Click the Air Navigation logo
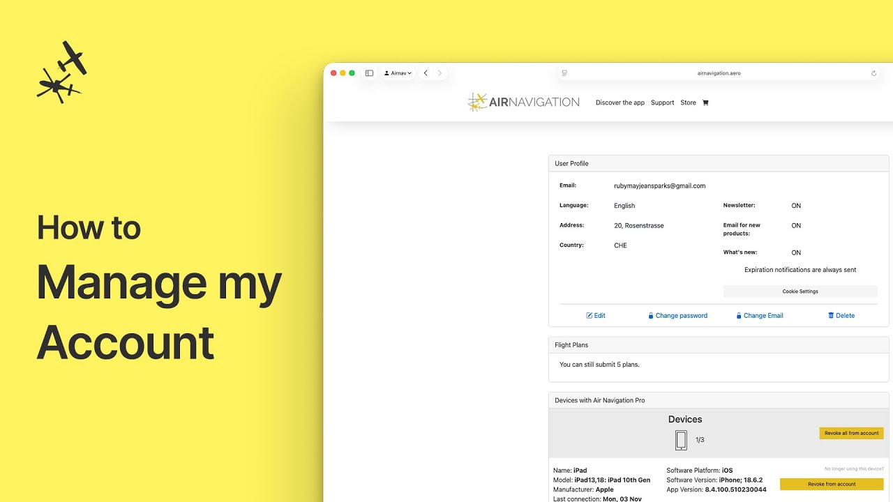This screenshot has width=893, height=502. click(x=523, y=102)
